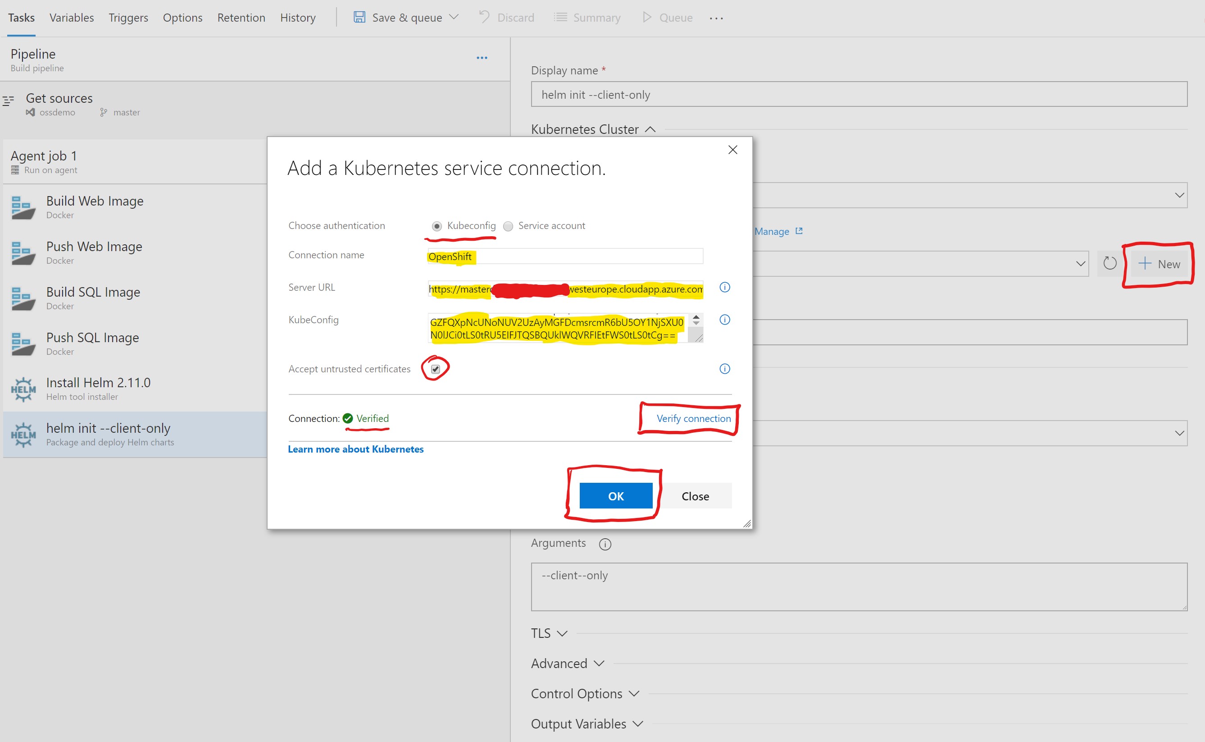The image size is (1205, 742).
Task: Select the Kubeconfig radio button
Action: tap(437, 226)
